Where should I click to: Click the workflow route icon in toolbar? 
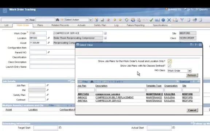pos(182,20)
